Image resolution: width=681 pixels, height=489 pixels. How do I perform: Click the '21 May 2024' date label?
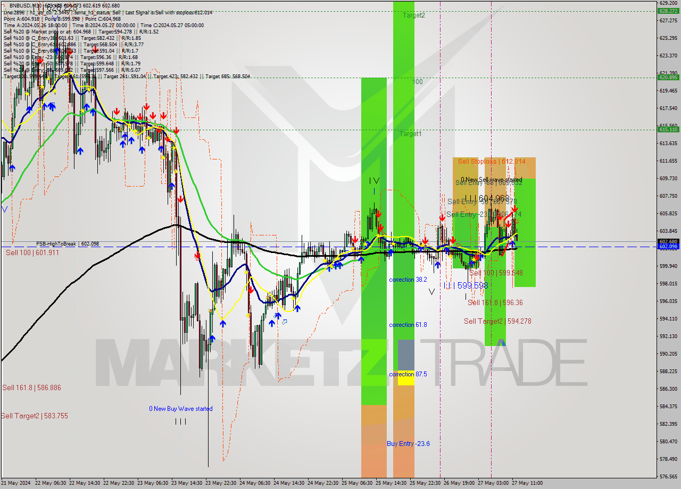15,483
